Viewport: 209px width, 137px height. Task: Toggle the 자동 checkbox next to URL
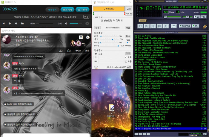click(126, 61)
